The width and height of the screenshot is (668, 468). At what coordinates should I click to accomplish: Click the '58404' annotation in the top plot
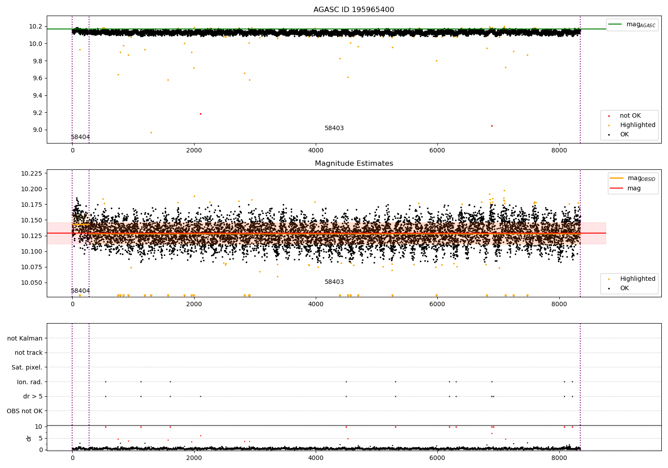[x=81, y=137]
